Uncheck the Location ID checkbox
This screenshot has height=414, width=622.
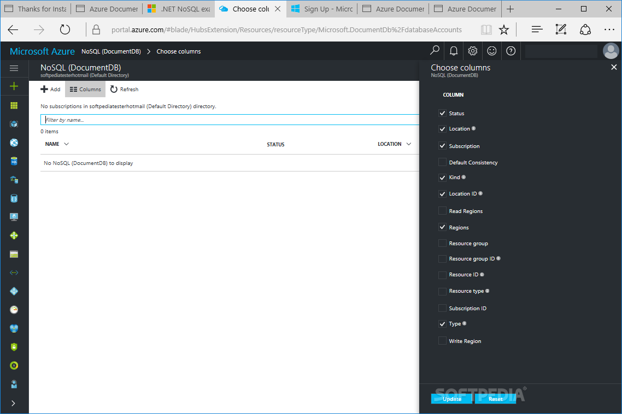coord(442,194)
